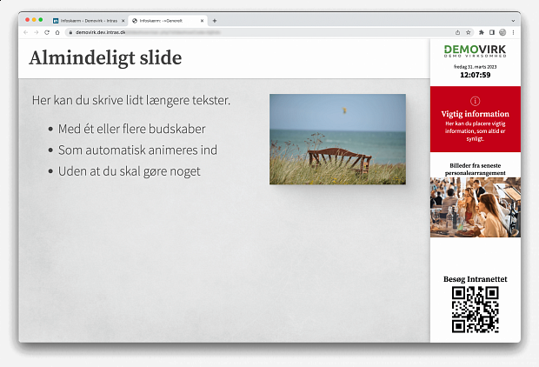Bookmark this page with the star icon

pyautogui.click(x=468, y=32)
